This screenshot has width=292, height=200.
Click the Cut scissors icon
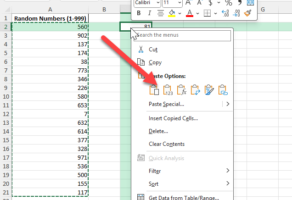coord(141,49)
